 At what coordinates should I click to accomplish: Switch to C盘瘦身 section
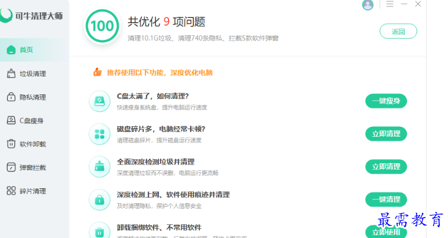(34, 120)
